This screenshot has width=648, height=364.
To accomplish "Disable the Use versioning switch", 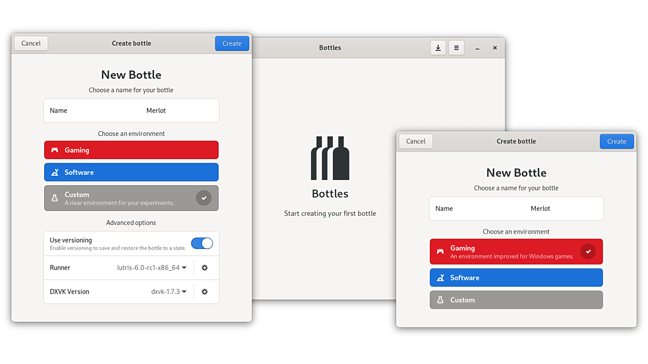I will pos(202,244).
